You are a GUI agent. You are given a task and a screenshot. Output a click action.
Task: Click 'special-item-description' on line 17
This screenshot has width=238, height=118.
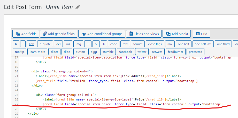tap(99, 58)
